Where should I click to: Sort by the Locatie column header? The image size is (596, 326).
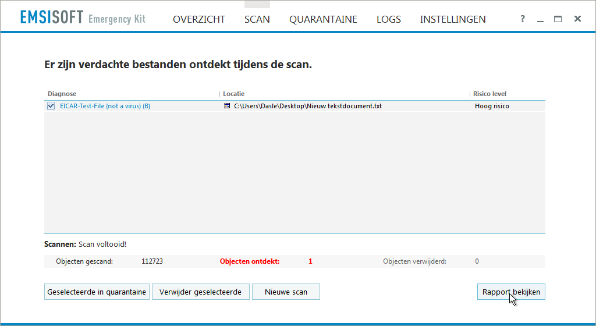coord(234,94)
